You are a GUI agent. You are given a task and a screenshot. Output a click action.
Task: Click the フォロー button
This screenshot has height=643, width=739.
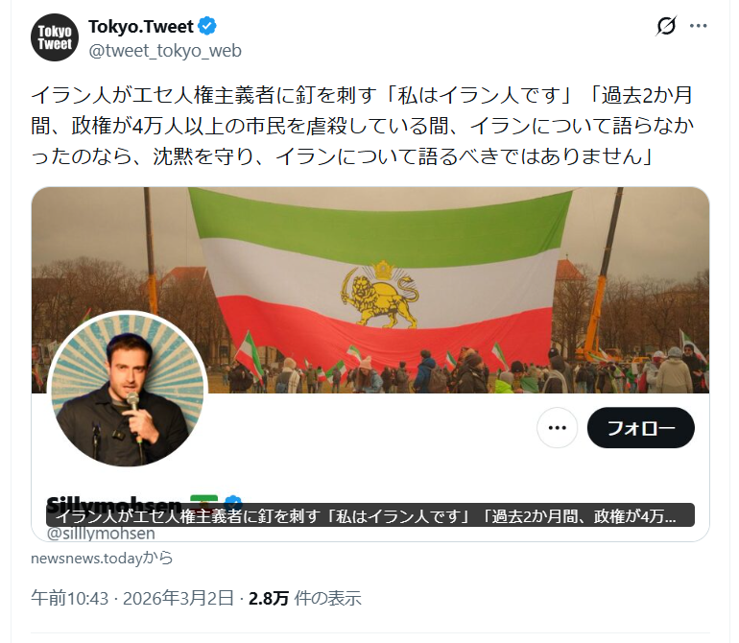640,428
